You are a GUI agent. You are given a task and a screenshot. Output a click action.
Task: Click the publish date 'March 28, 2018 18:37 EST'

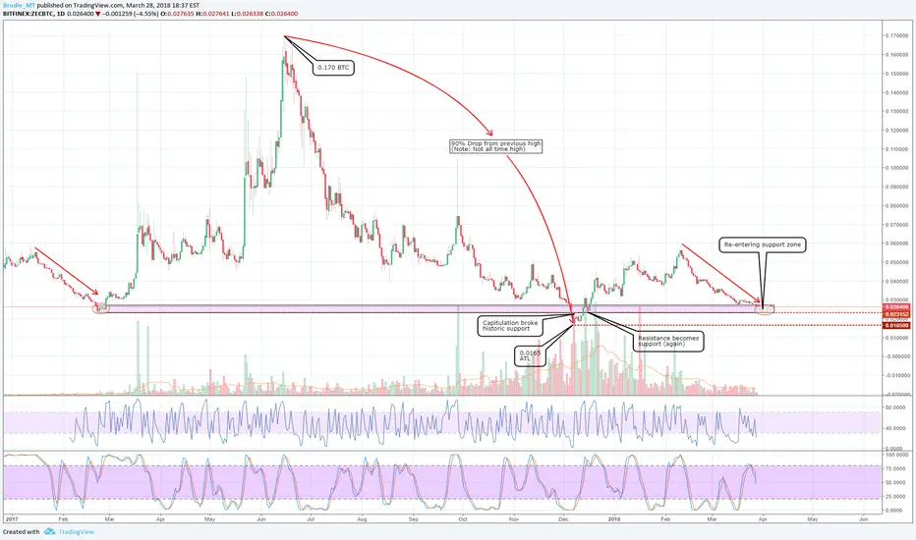pyautogui.click(x=161, y=5)
